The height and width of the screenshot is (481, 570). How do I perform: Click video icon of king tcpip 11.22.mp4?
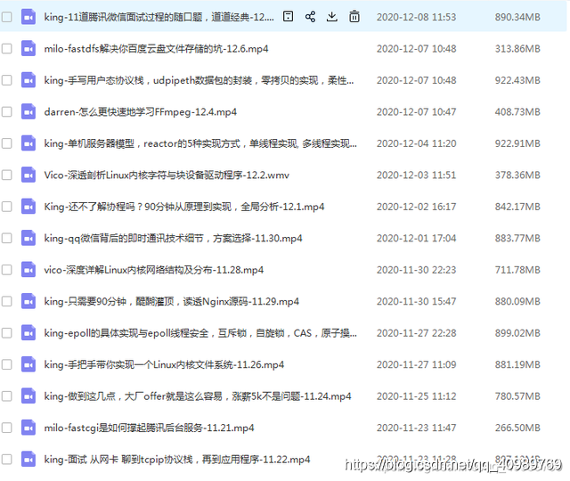[28, 460]
